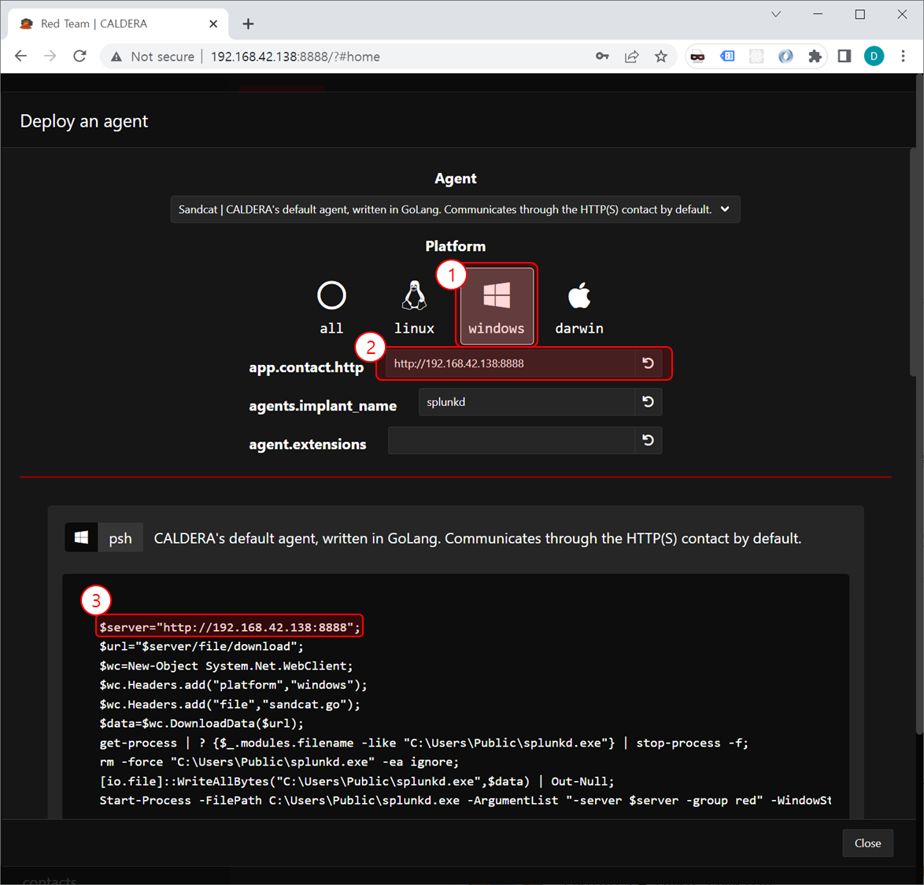Share this page icon
924x885 pixels.
click(x=632, y=57)
